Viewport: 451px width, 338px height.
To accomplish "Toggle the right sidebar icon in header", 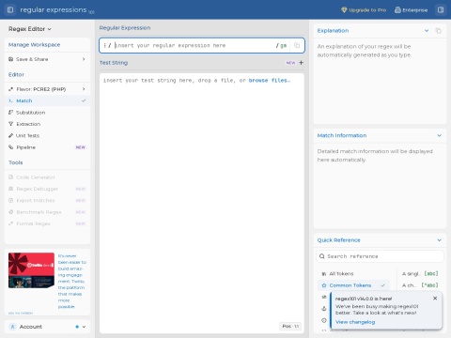I will tap(441, 9).
